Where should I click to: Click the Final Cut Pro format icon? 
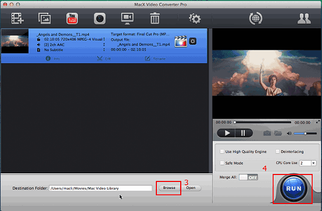(x=181, y=42)
